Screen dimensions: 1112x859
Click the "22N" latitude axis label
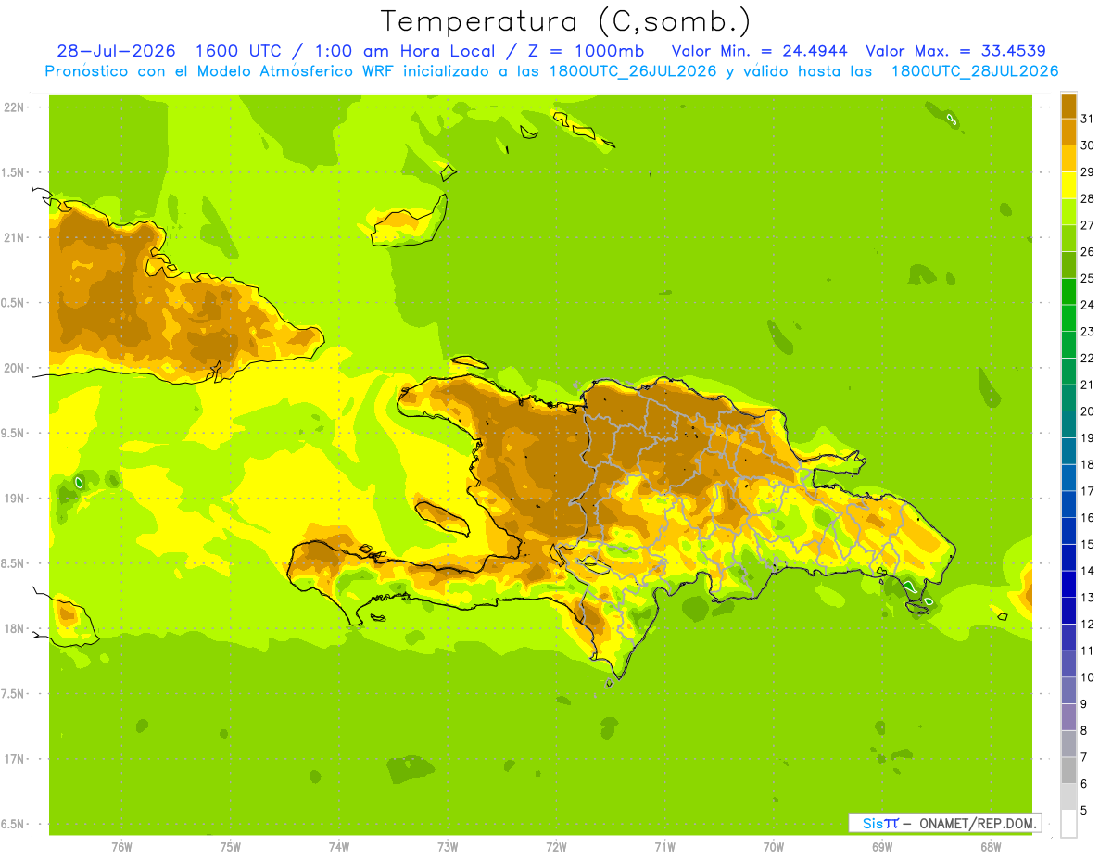[14, 107]
